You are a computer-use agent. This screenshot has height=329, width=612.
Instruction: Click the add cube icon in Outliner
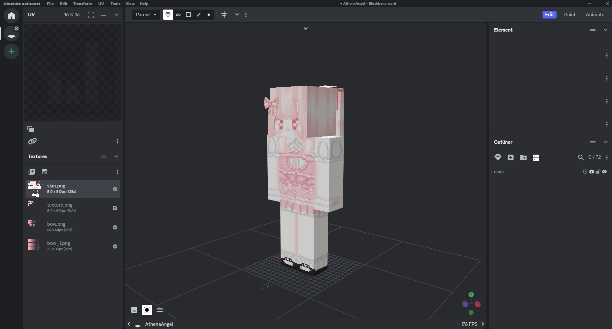pos(511,157)
